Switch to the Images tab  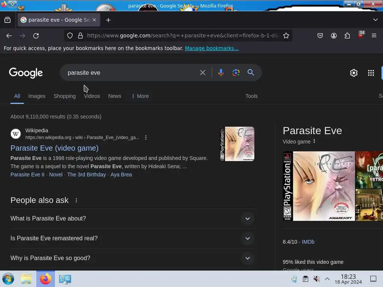coord(37,96)
